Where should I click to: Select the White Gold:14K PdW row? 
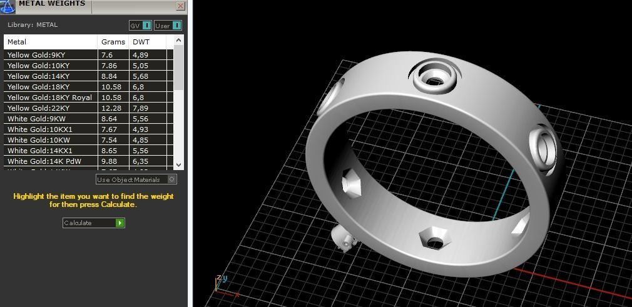point(89,161)
